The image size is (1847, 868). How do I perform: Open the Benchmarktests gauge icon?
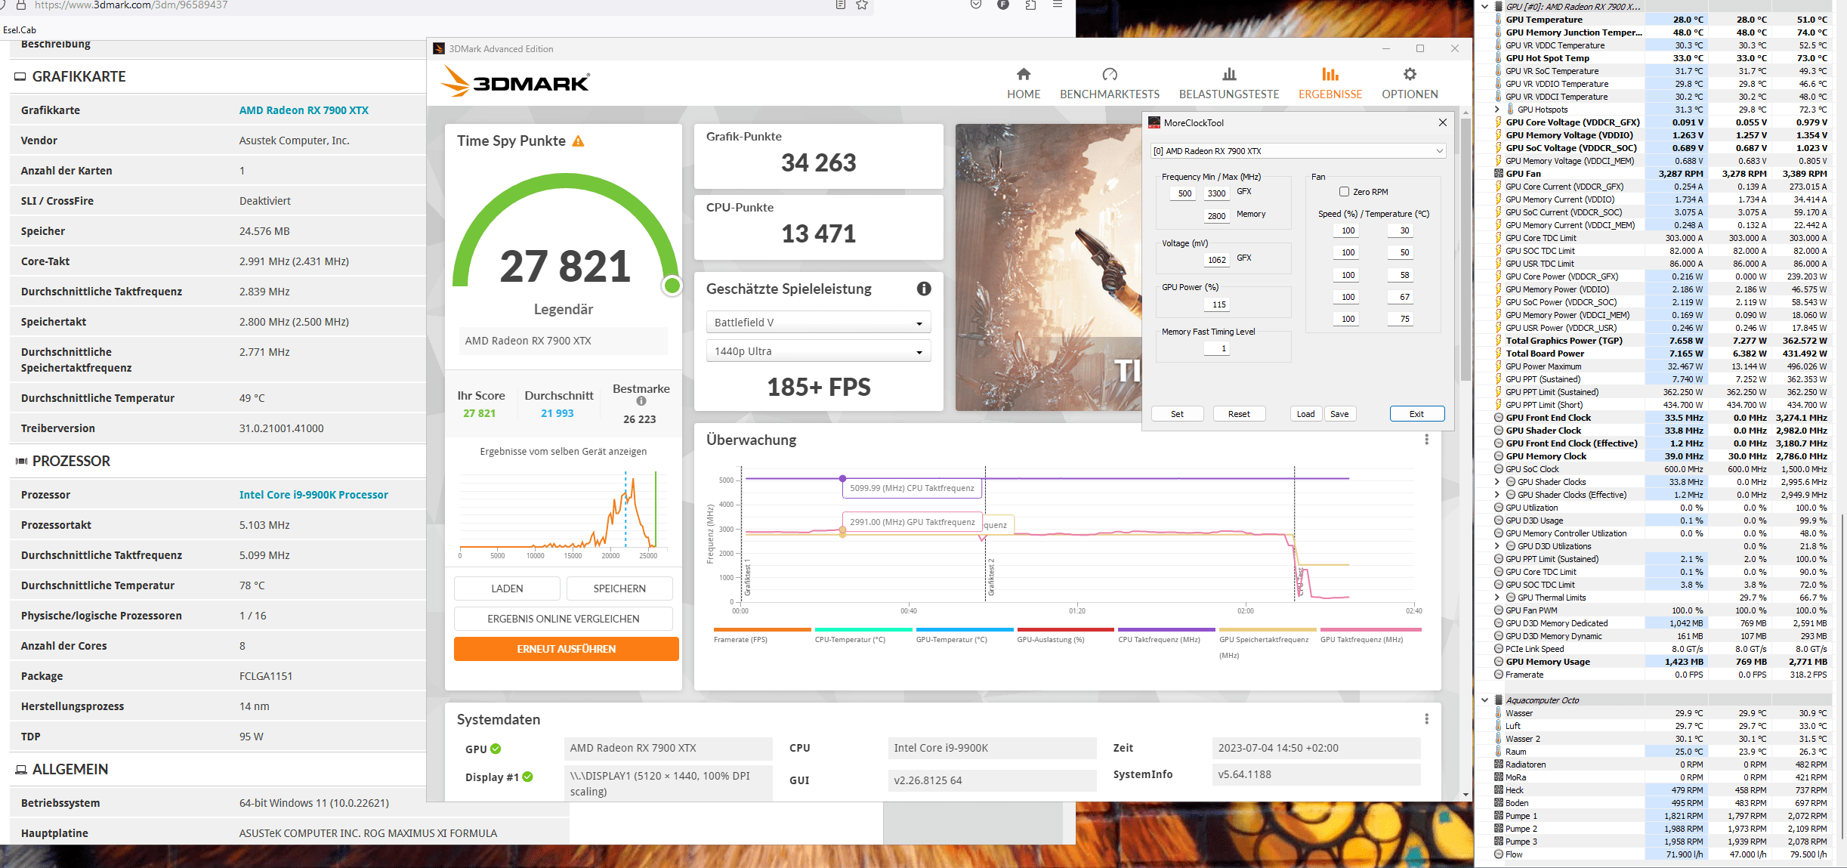point(1109,74)
